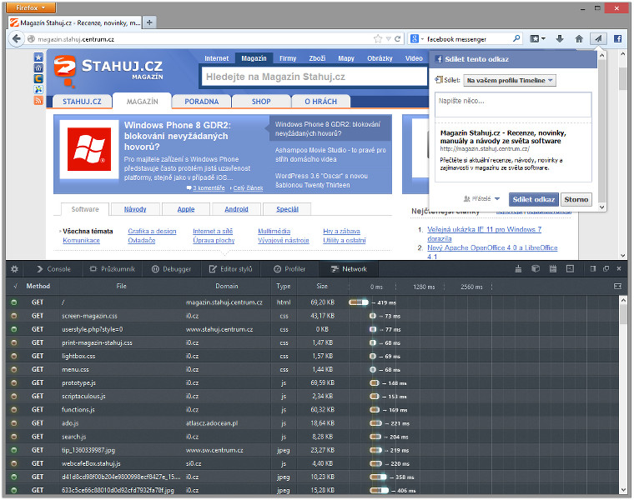Sort network requests by Size column

[x=322, y=287]
